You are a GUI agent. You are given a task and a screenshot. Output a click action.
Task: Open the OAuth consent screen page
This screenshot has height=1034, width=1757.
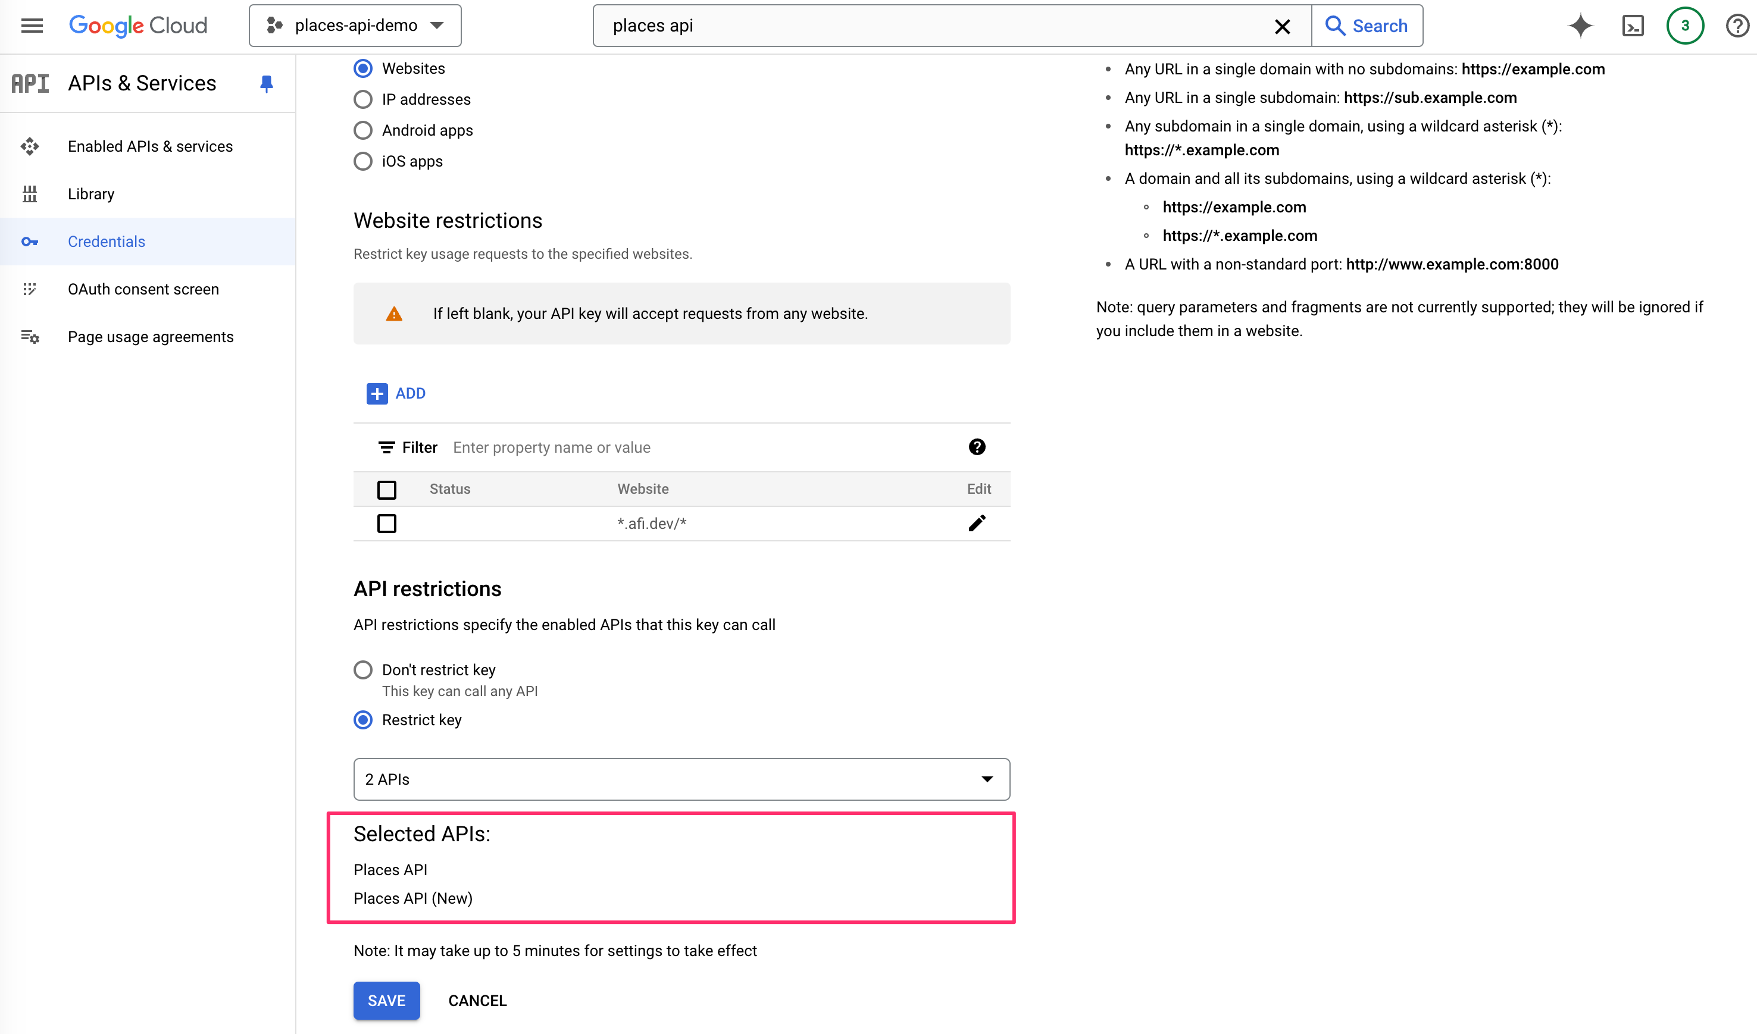tap(143, 289)
